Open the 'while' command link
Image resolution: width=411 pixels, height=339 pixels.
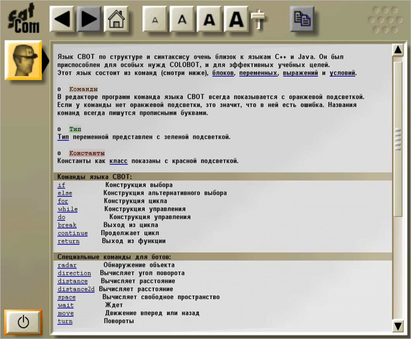pyautogui.click(x=67, y=209)
